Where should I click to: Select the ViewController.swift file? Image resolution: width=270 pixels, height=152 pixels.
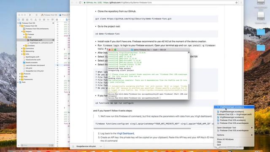(33, 60)
